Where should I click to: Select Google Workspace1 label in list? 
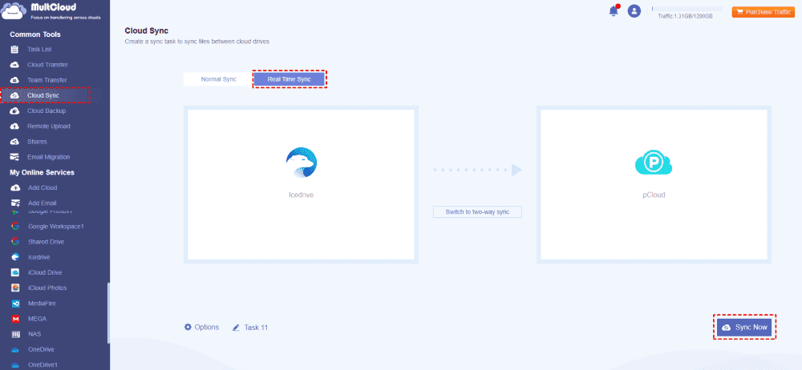pos(56,226)
